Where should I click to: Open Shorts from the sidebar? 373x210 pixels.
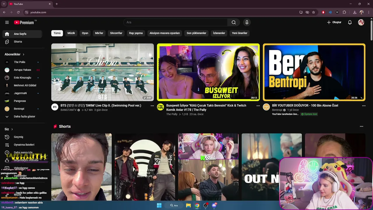click(x=22, y=42)
